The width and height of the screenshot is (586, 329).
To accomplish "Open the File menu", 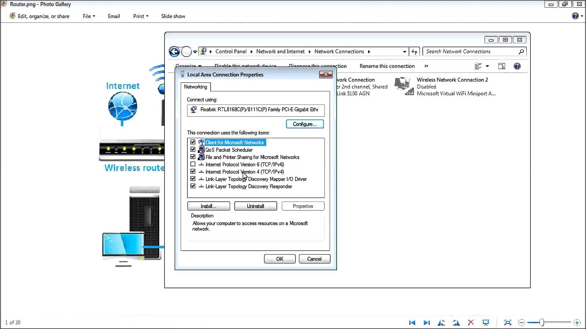I will coord(89,16).
